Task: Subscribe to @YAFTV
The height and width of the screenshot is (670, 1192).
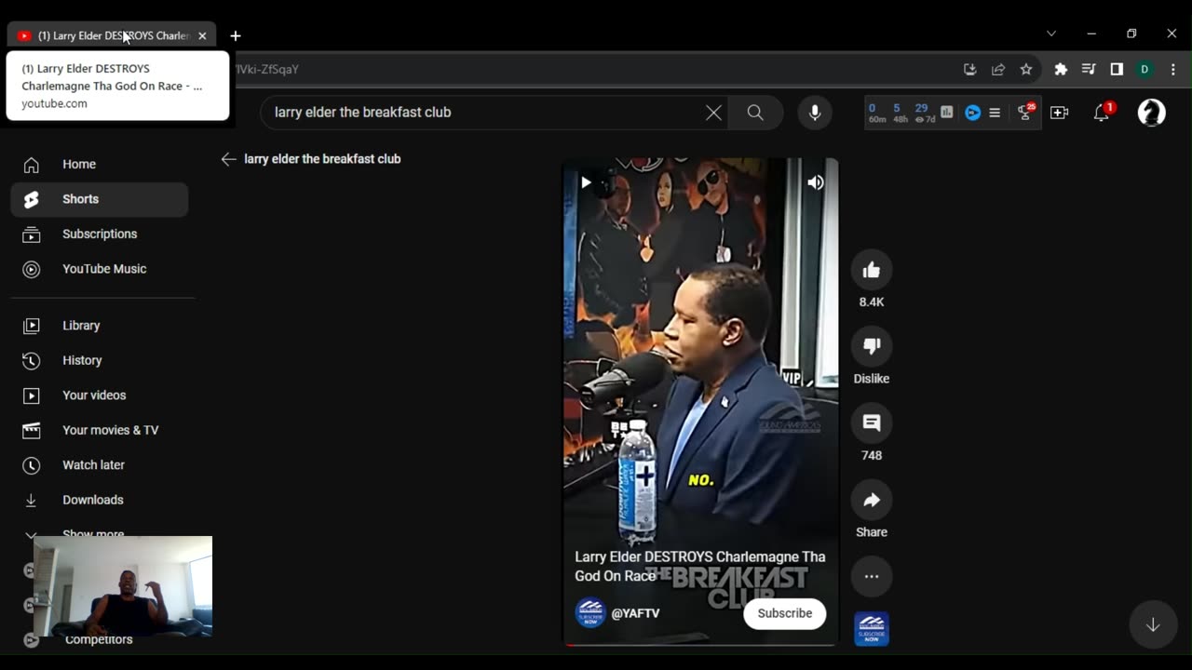Action: click(x=785, y=613)
